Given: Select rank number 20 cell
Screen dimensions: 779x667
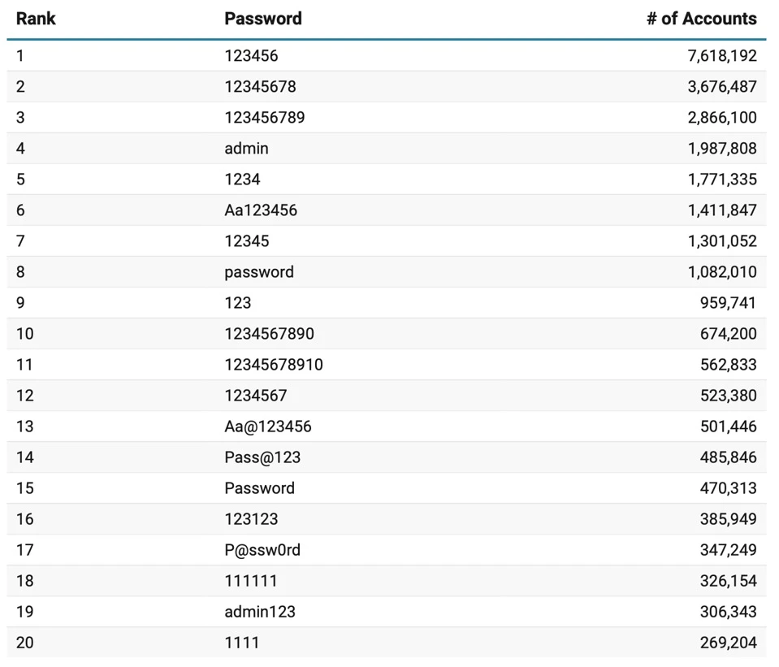Looking at the screenshot, I should tap(25, 643).
